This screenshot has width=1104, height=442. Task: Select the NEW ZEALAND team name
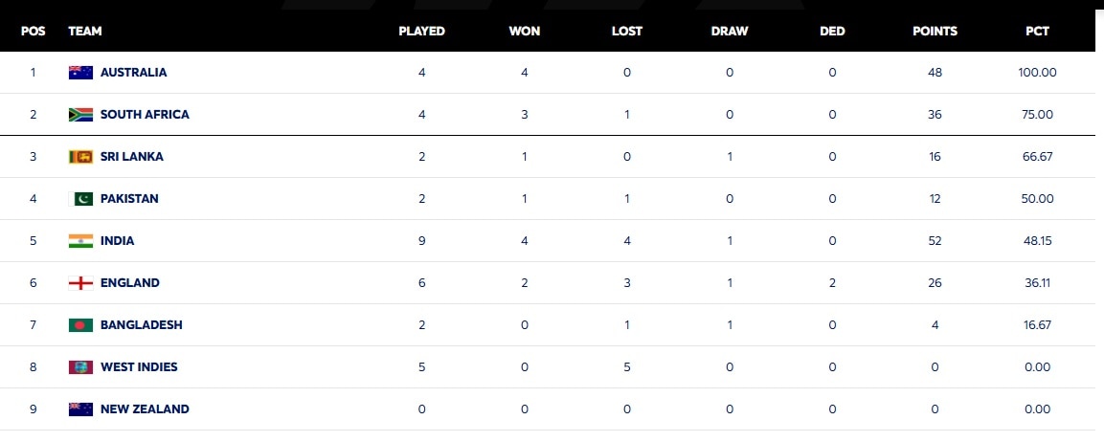pos(145,409)
